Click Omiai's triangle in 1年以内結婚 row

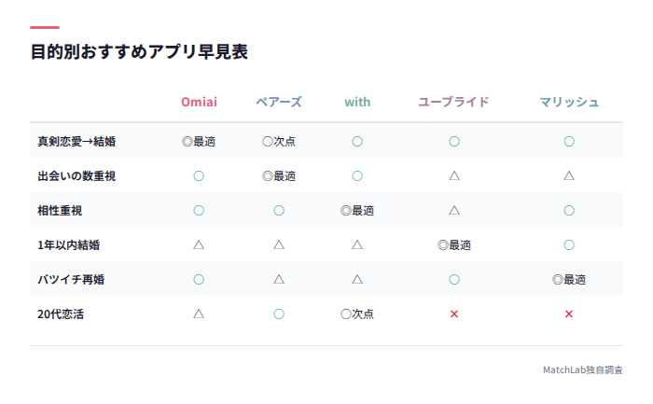pos(199,244)
